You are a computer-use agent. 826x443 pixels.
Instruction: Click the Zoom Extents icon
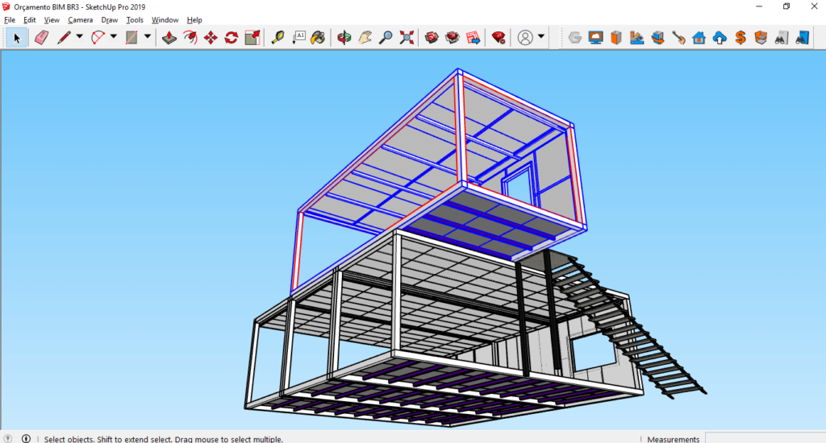tap(407, 37)
